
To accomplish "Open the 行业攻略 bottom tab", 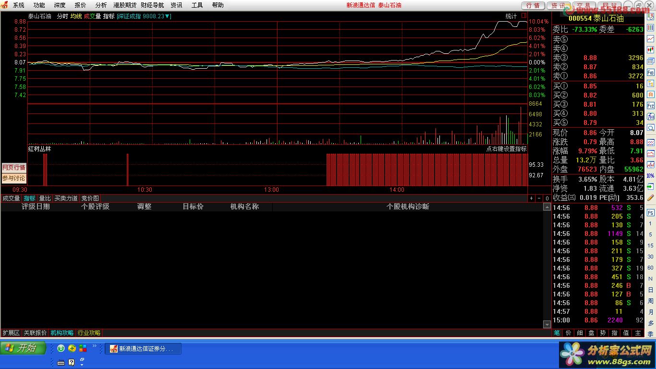I will (x=89, y=332).
